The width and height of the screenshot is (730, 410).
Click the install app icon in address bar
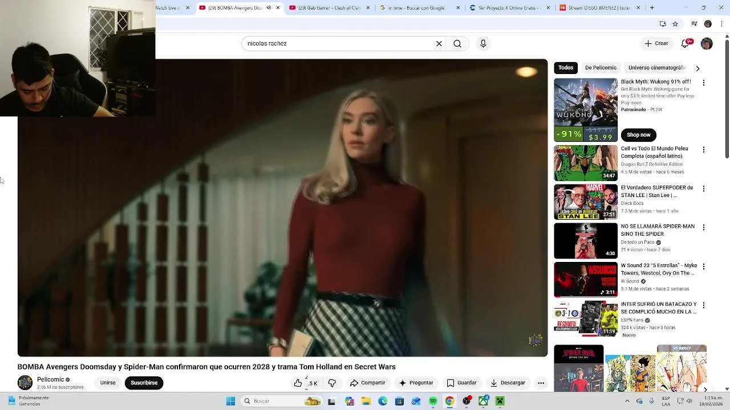coord(663,24)
